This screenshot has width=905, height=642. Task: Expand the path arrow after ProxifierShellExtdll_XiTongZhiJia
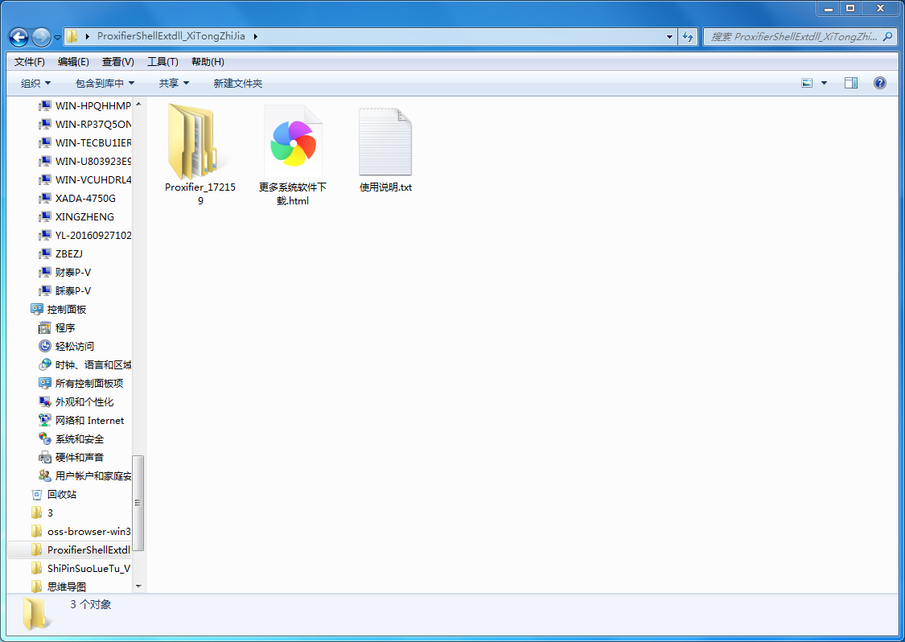(255, 36)
